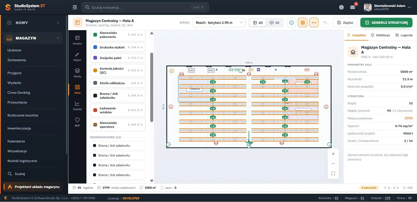Go to Przyjęcia

(x=14, y=73)
